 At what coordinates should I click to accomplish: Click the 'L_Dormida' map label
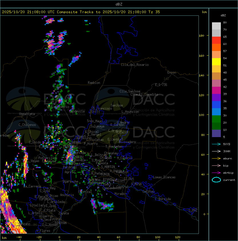point(163,199)
